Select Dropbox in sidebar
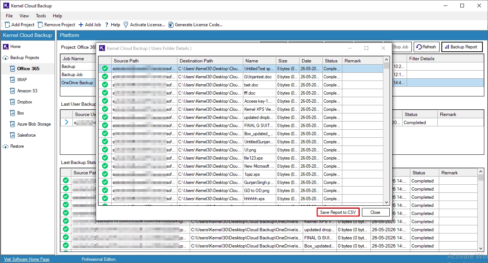Screen dimensions: 488x263 (25, 102)
